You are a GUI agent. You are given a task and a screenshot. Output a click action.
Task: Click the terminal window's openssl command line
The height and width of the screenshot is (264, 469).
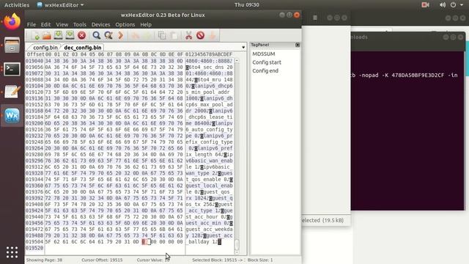coord(404,75)
